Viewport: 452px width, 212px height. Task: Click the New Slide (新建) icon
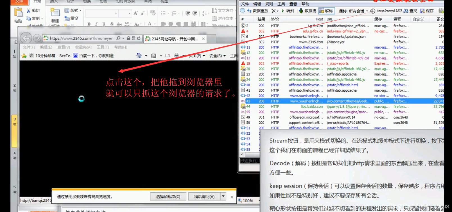(x=55, y=12)
